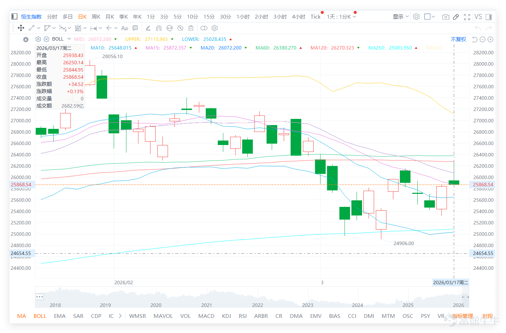The image size is (506, 333).
Task: Open the BOLL indicator dropdown chevron
Action: tap(69, 39)
